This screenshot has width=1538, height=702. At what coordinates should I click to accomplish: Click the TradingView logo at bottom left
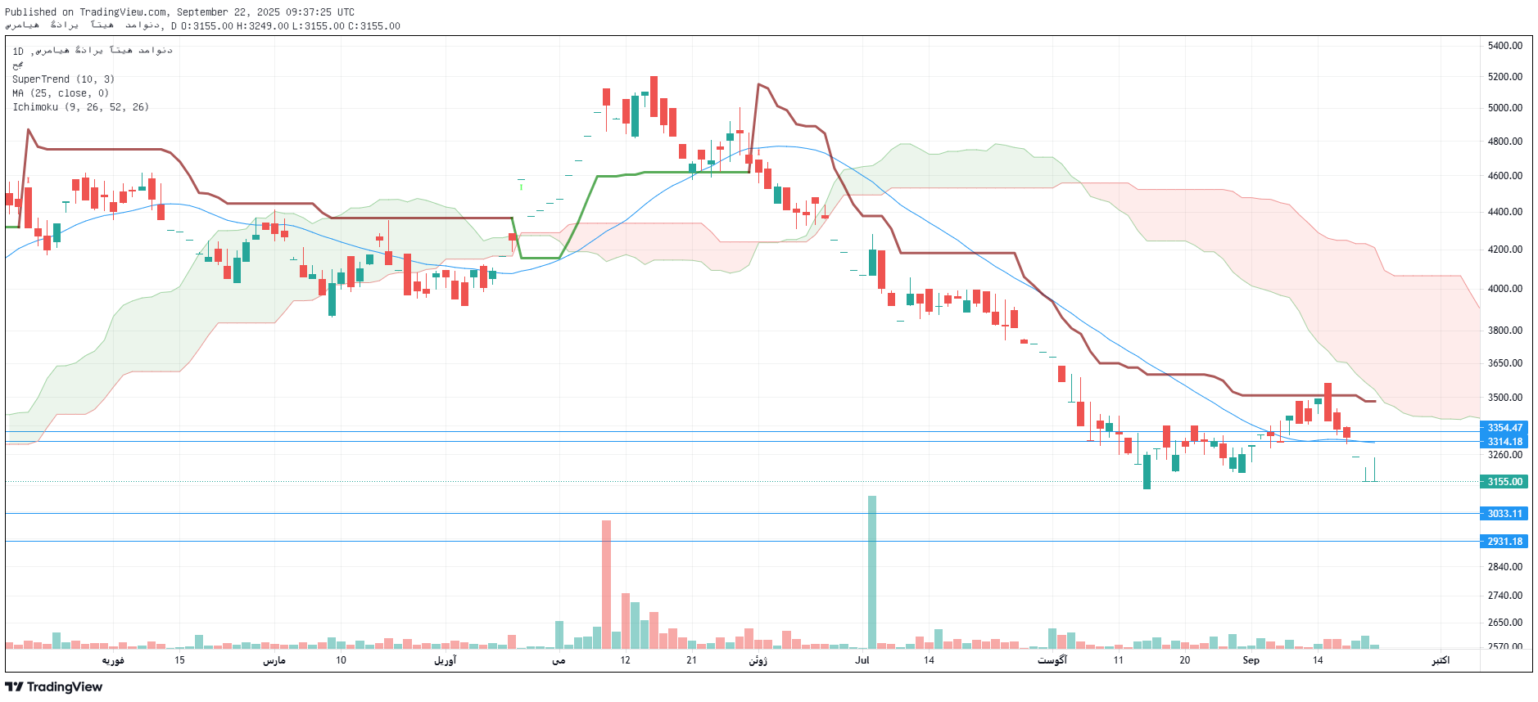[54, 686]
